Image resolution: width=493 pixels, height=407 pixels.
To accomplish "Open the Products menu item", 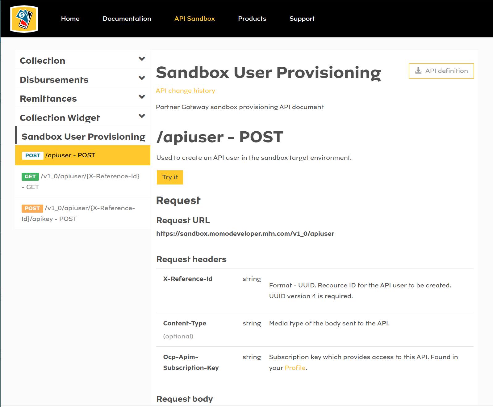I will coord(252,19).
